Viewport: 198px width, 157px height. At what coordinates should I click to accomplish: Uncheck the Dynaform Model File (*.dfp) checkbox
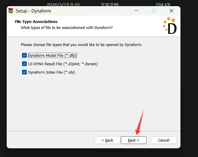(x=24, y=55)
